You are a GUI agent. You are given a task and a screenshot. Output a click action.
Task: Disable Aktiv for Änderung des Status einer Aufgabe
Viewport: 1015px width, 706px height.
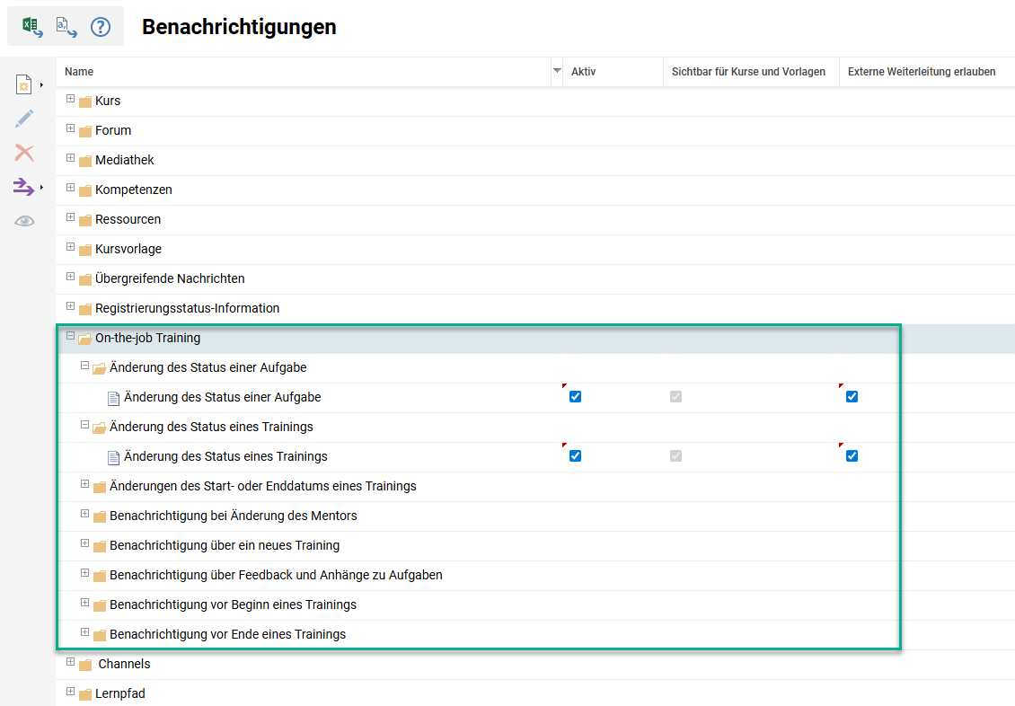tap(575, 395)
